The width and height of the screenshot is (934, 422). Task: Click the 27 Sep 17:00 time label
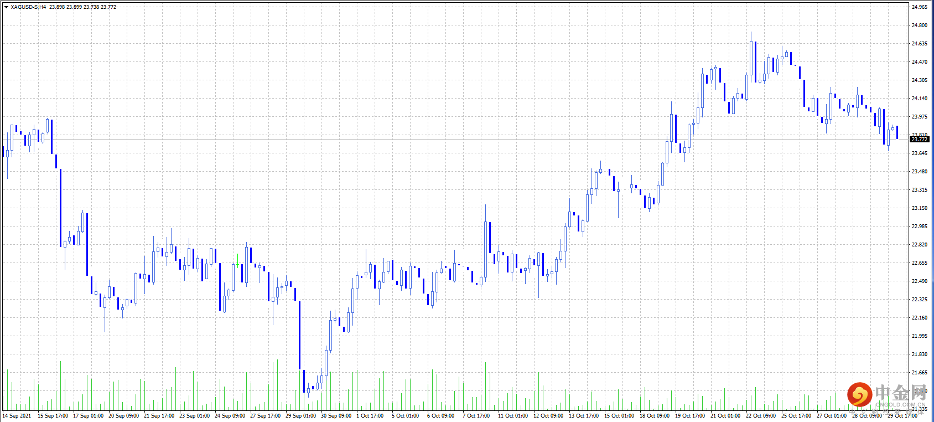coord(266,416)
